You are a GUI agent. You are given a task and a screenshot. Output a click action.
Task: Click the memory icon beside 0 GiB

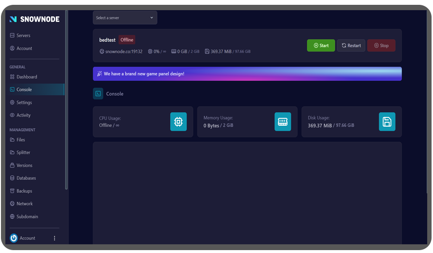pos(174,52)
